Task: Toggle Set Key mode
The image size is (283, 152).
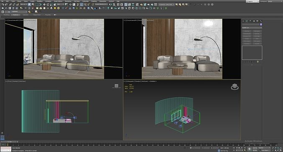Action: pos(255,150)
